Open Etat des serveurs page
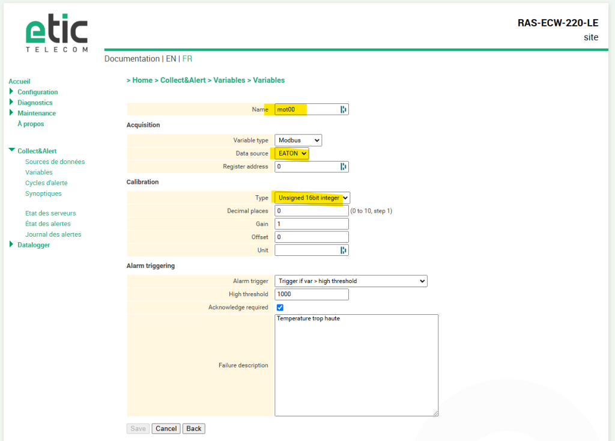 (x=50, y=213)
